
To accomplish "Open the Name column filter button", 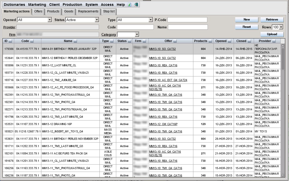I will 75,41.
